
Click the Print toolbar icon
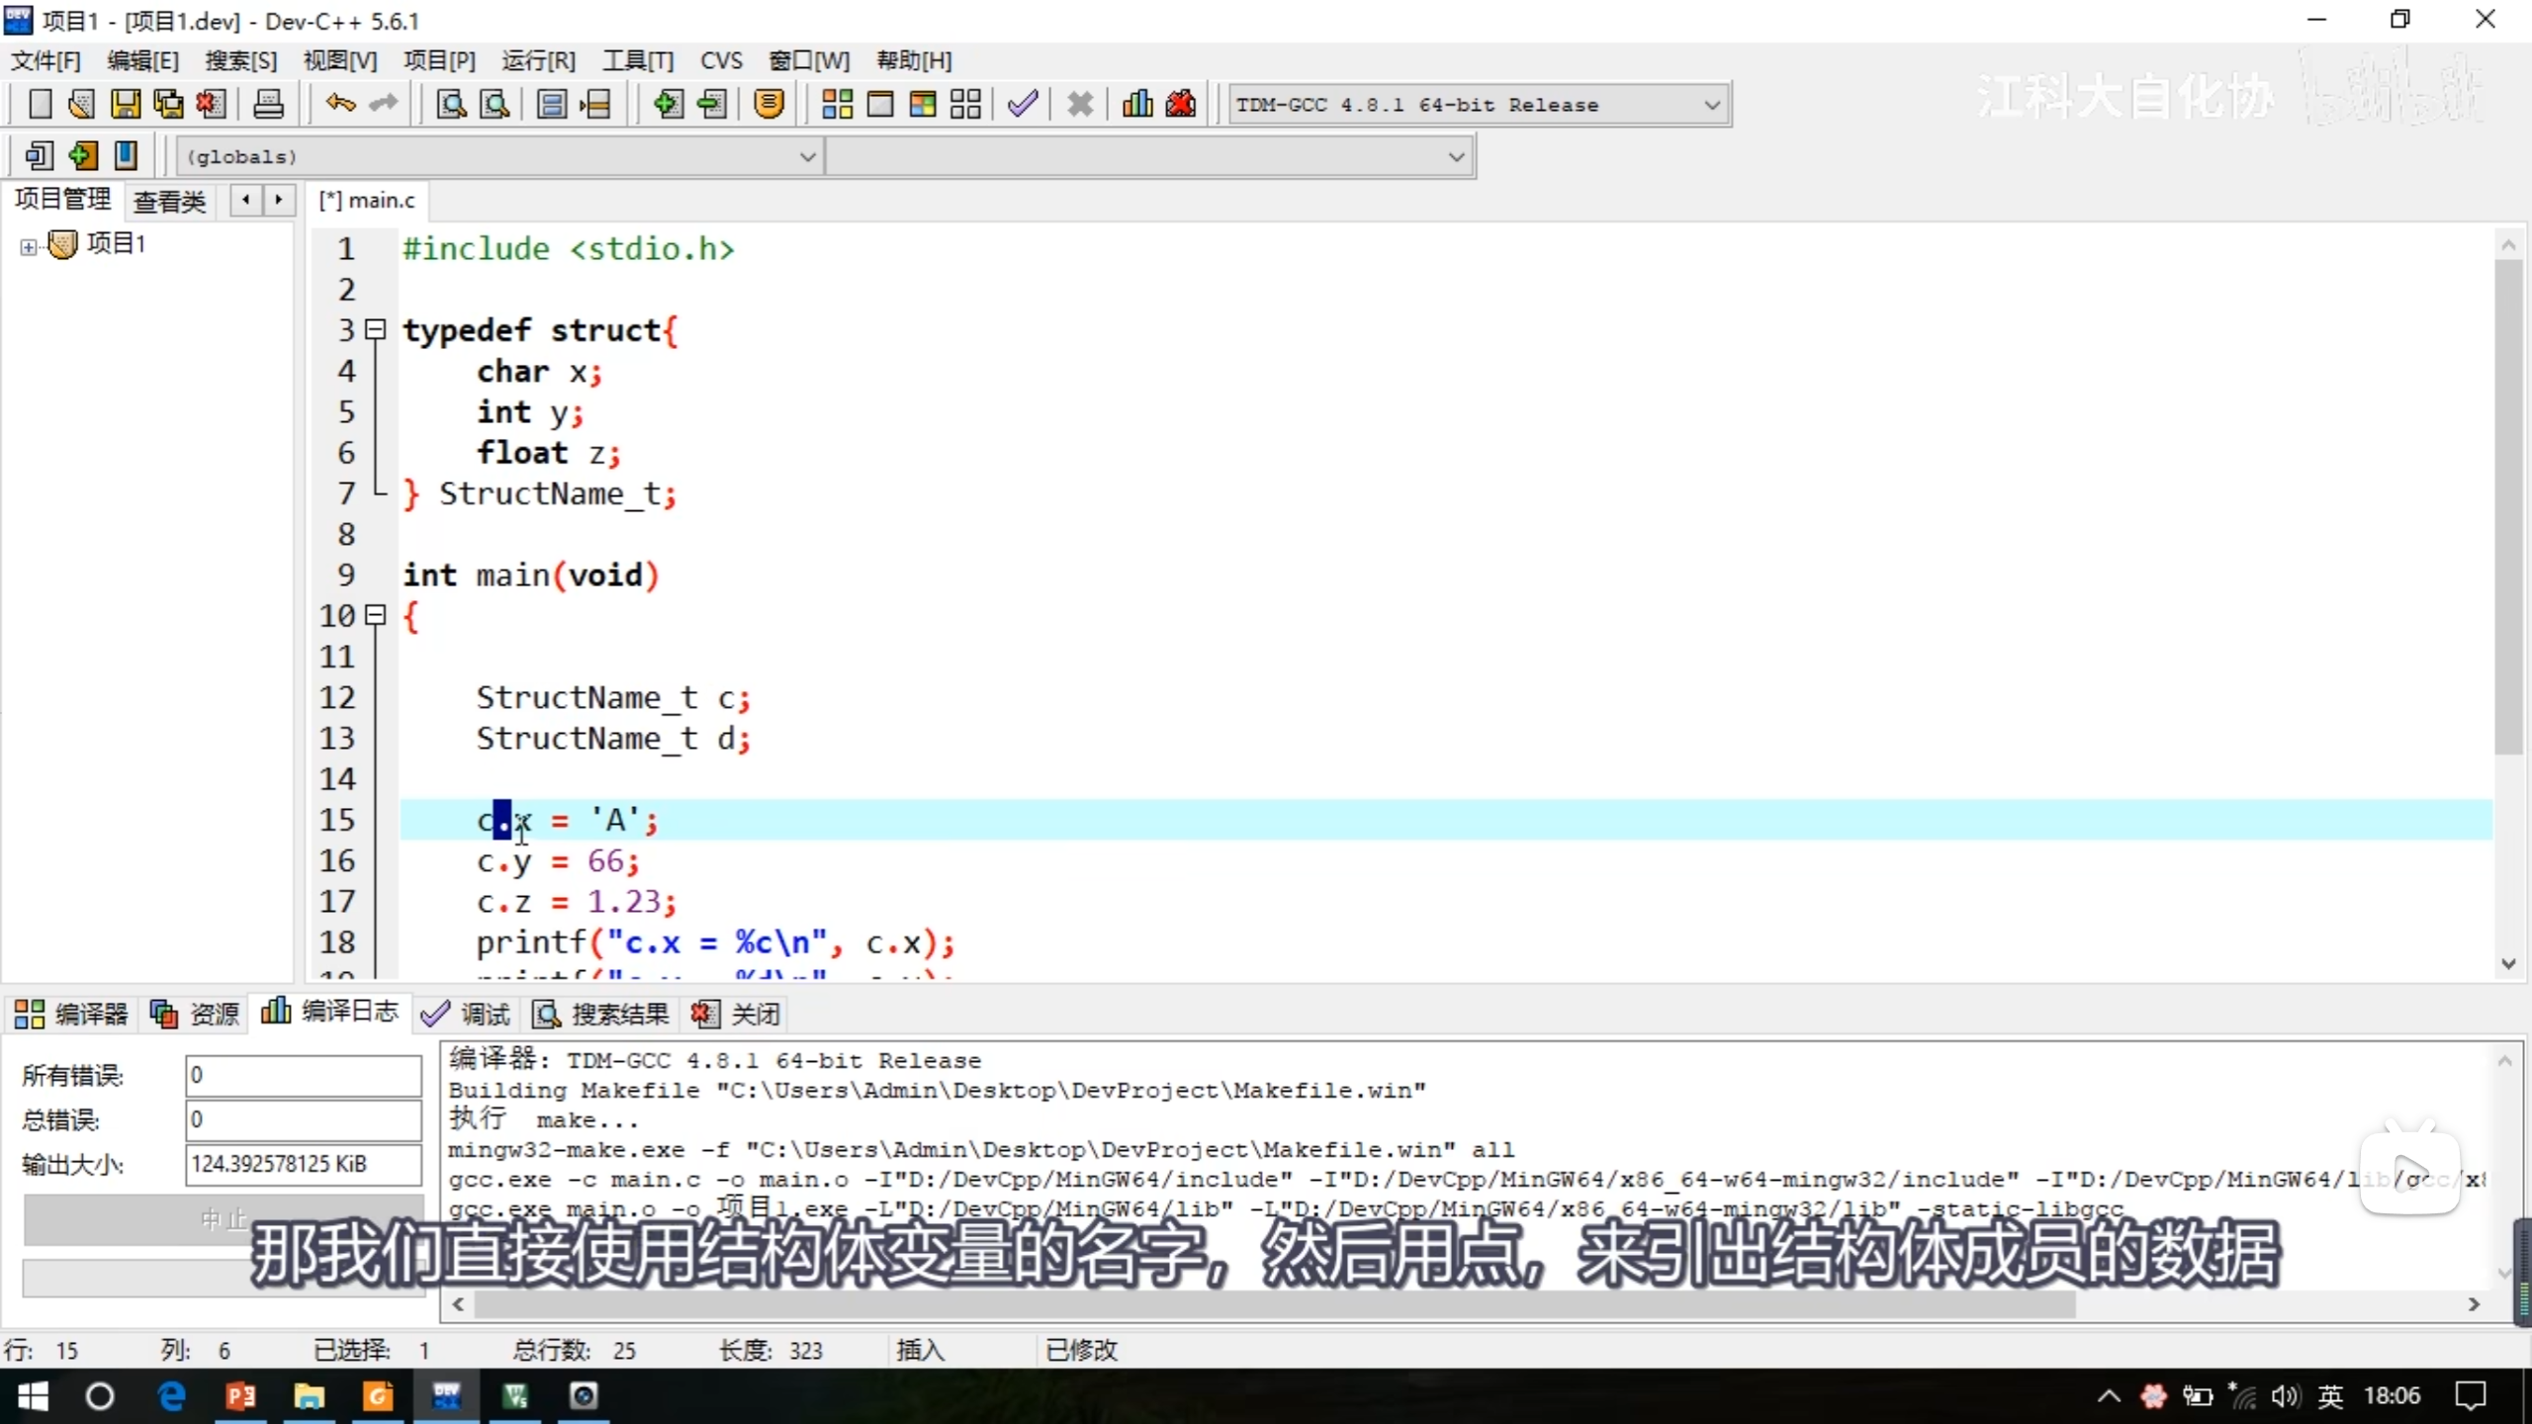click(268, 104)
